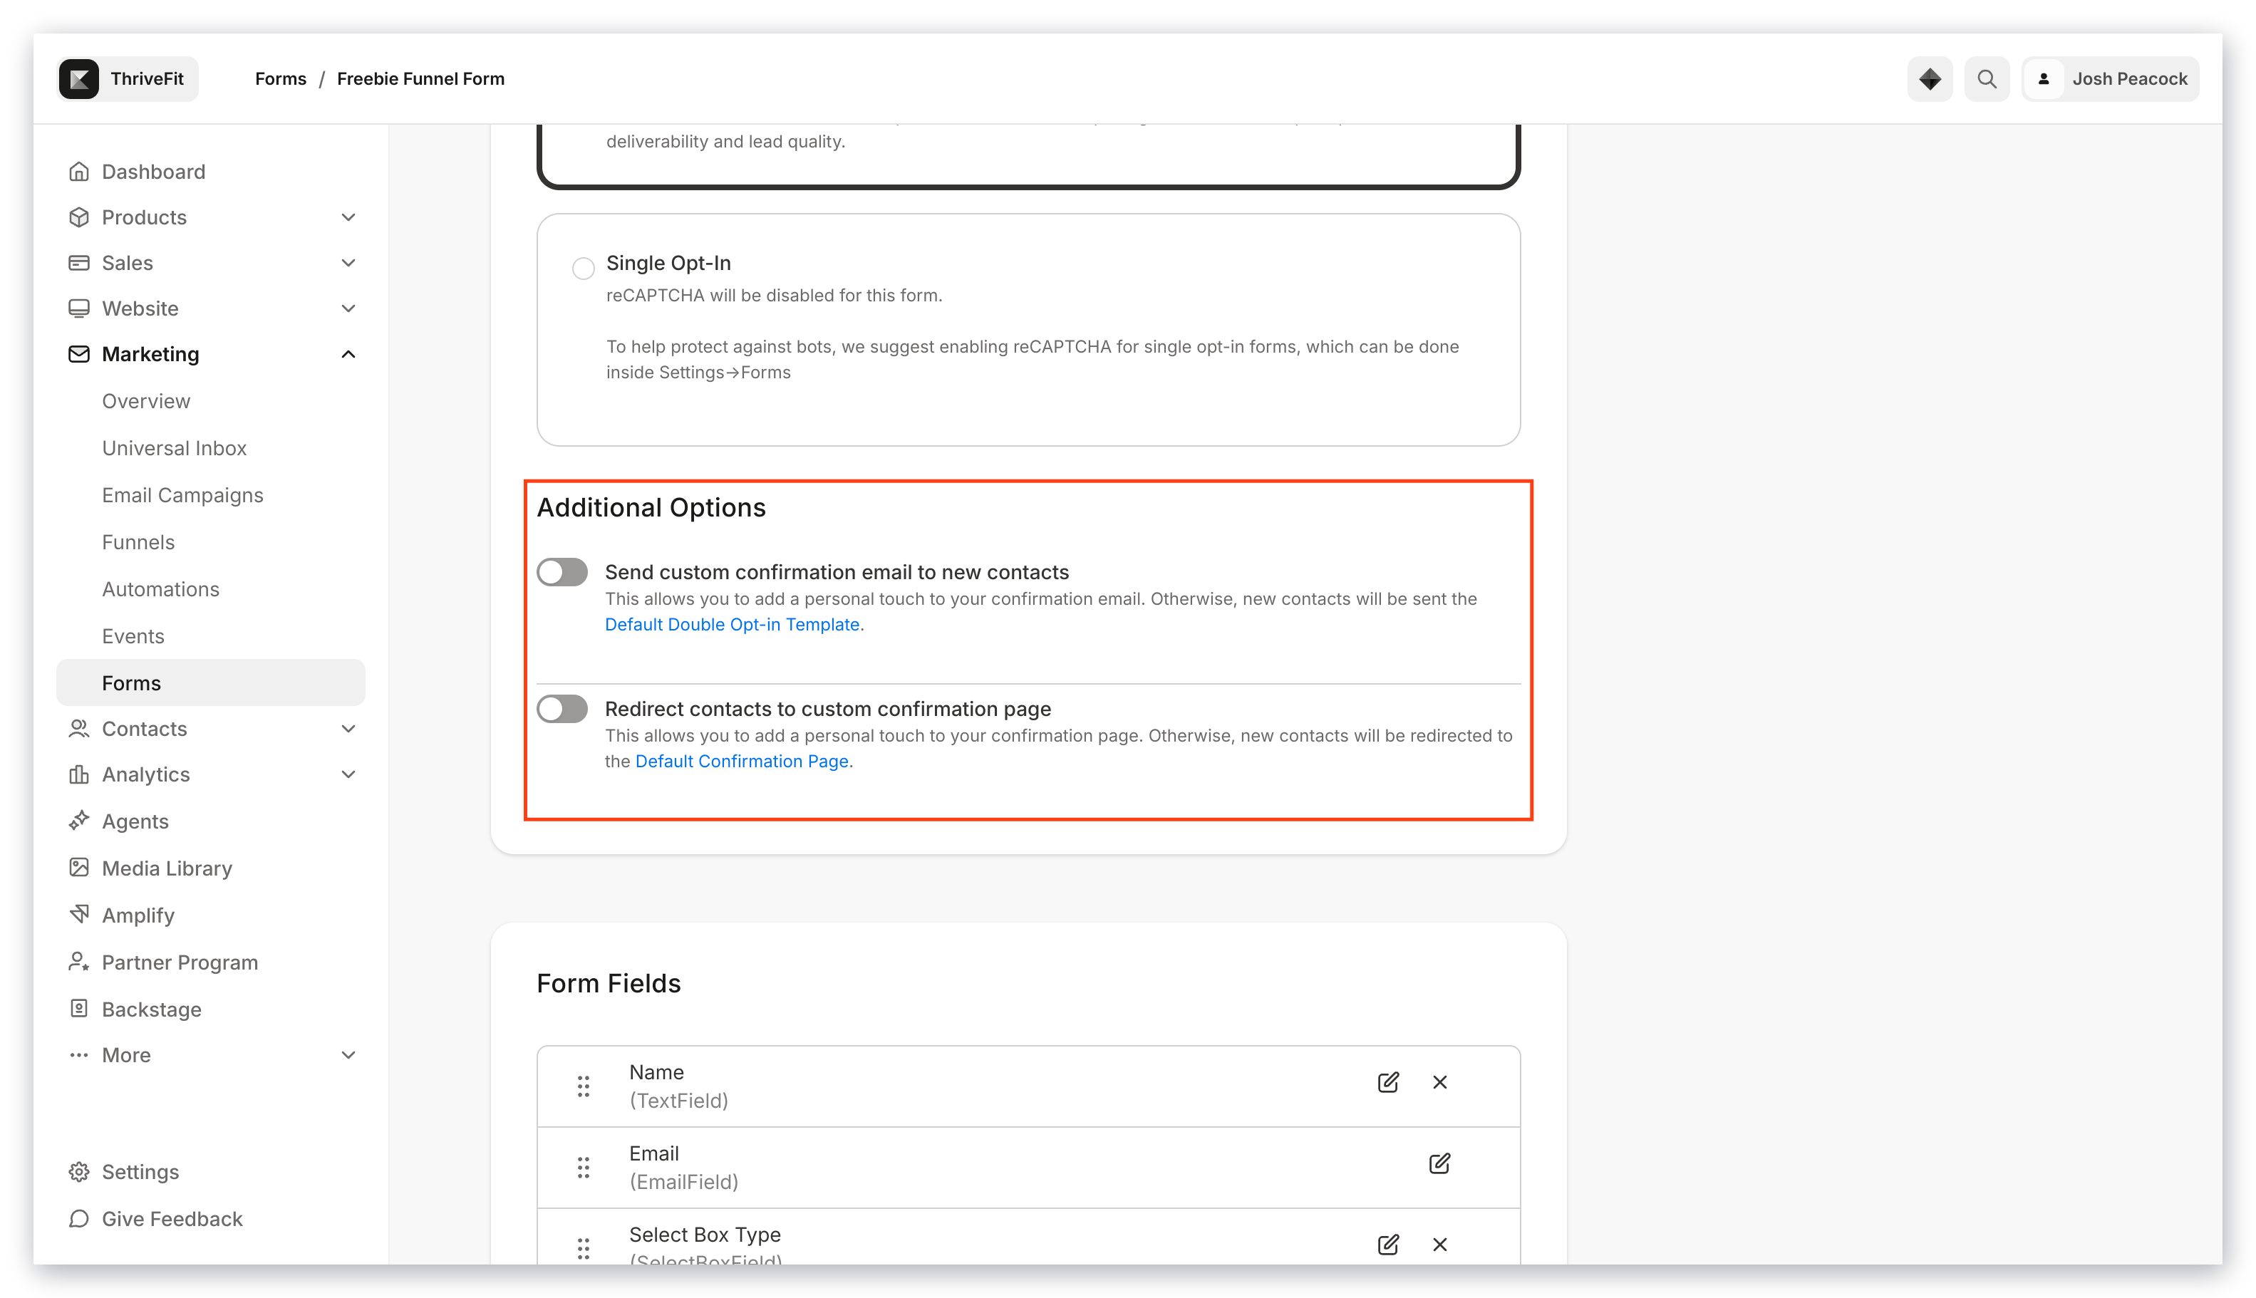The height and width of the screenshot is (1298, 2256).
Task: Click the Website monitor icon
Action: pyautogui.click(x=78, y=308)
